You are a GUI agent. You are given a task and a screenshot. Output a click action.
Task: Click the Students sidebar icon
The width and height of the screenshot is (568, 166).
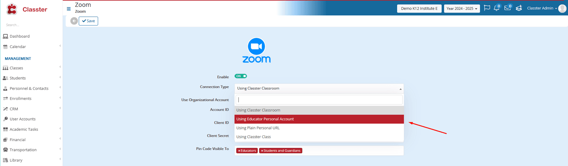click(x=5, y=78)
